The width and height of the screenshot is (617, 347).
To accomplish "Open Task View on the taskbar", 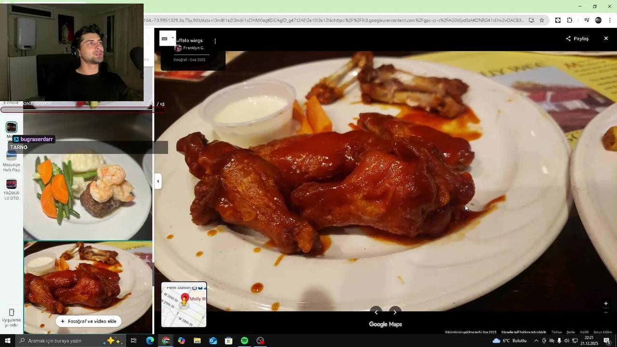I will [x=134, y=341].
